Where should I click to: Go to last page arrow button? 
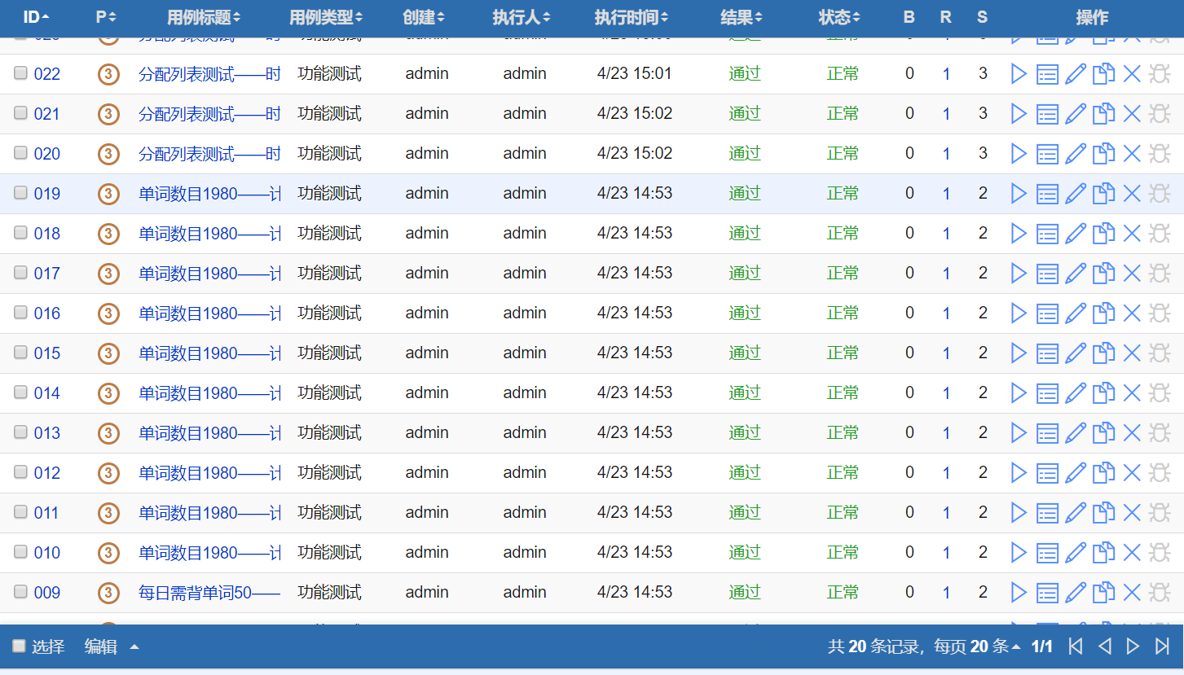(x=1163, y=647)
